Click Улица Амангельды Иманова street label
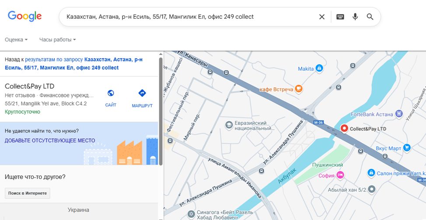426x220 pixels. click(x=235, y=177)
